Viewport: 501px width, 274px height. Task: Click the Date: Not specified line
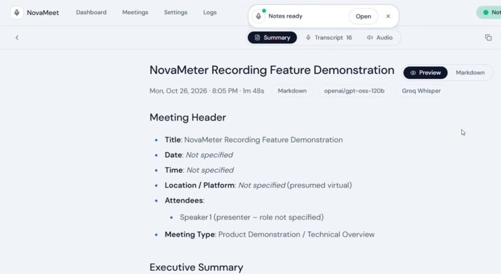coord(199,155)
